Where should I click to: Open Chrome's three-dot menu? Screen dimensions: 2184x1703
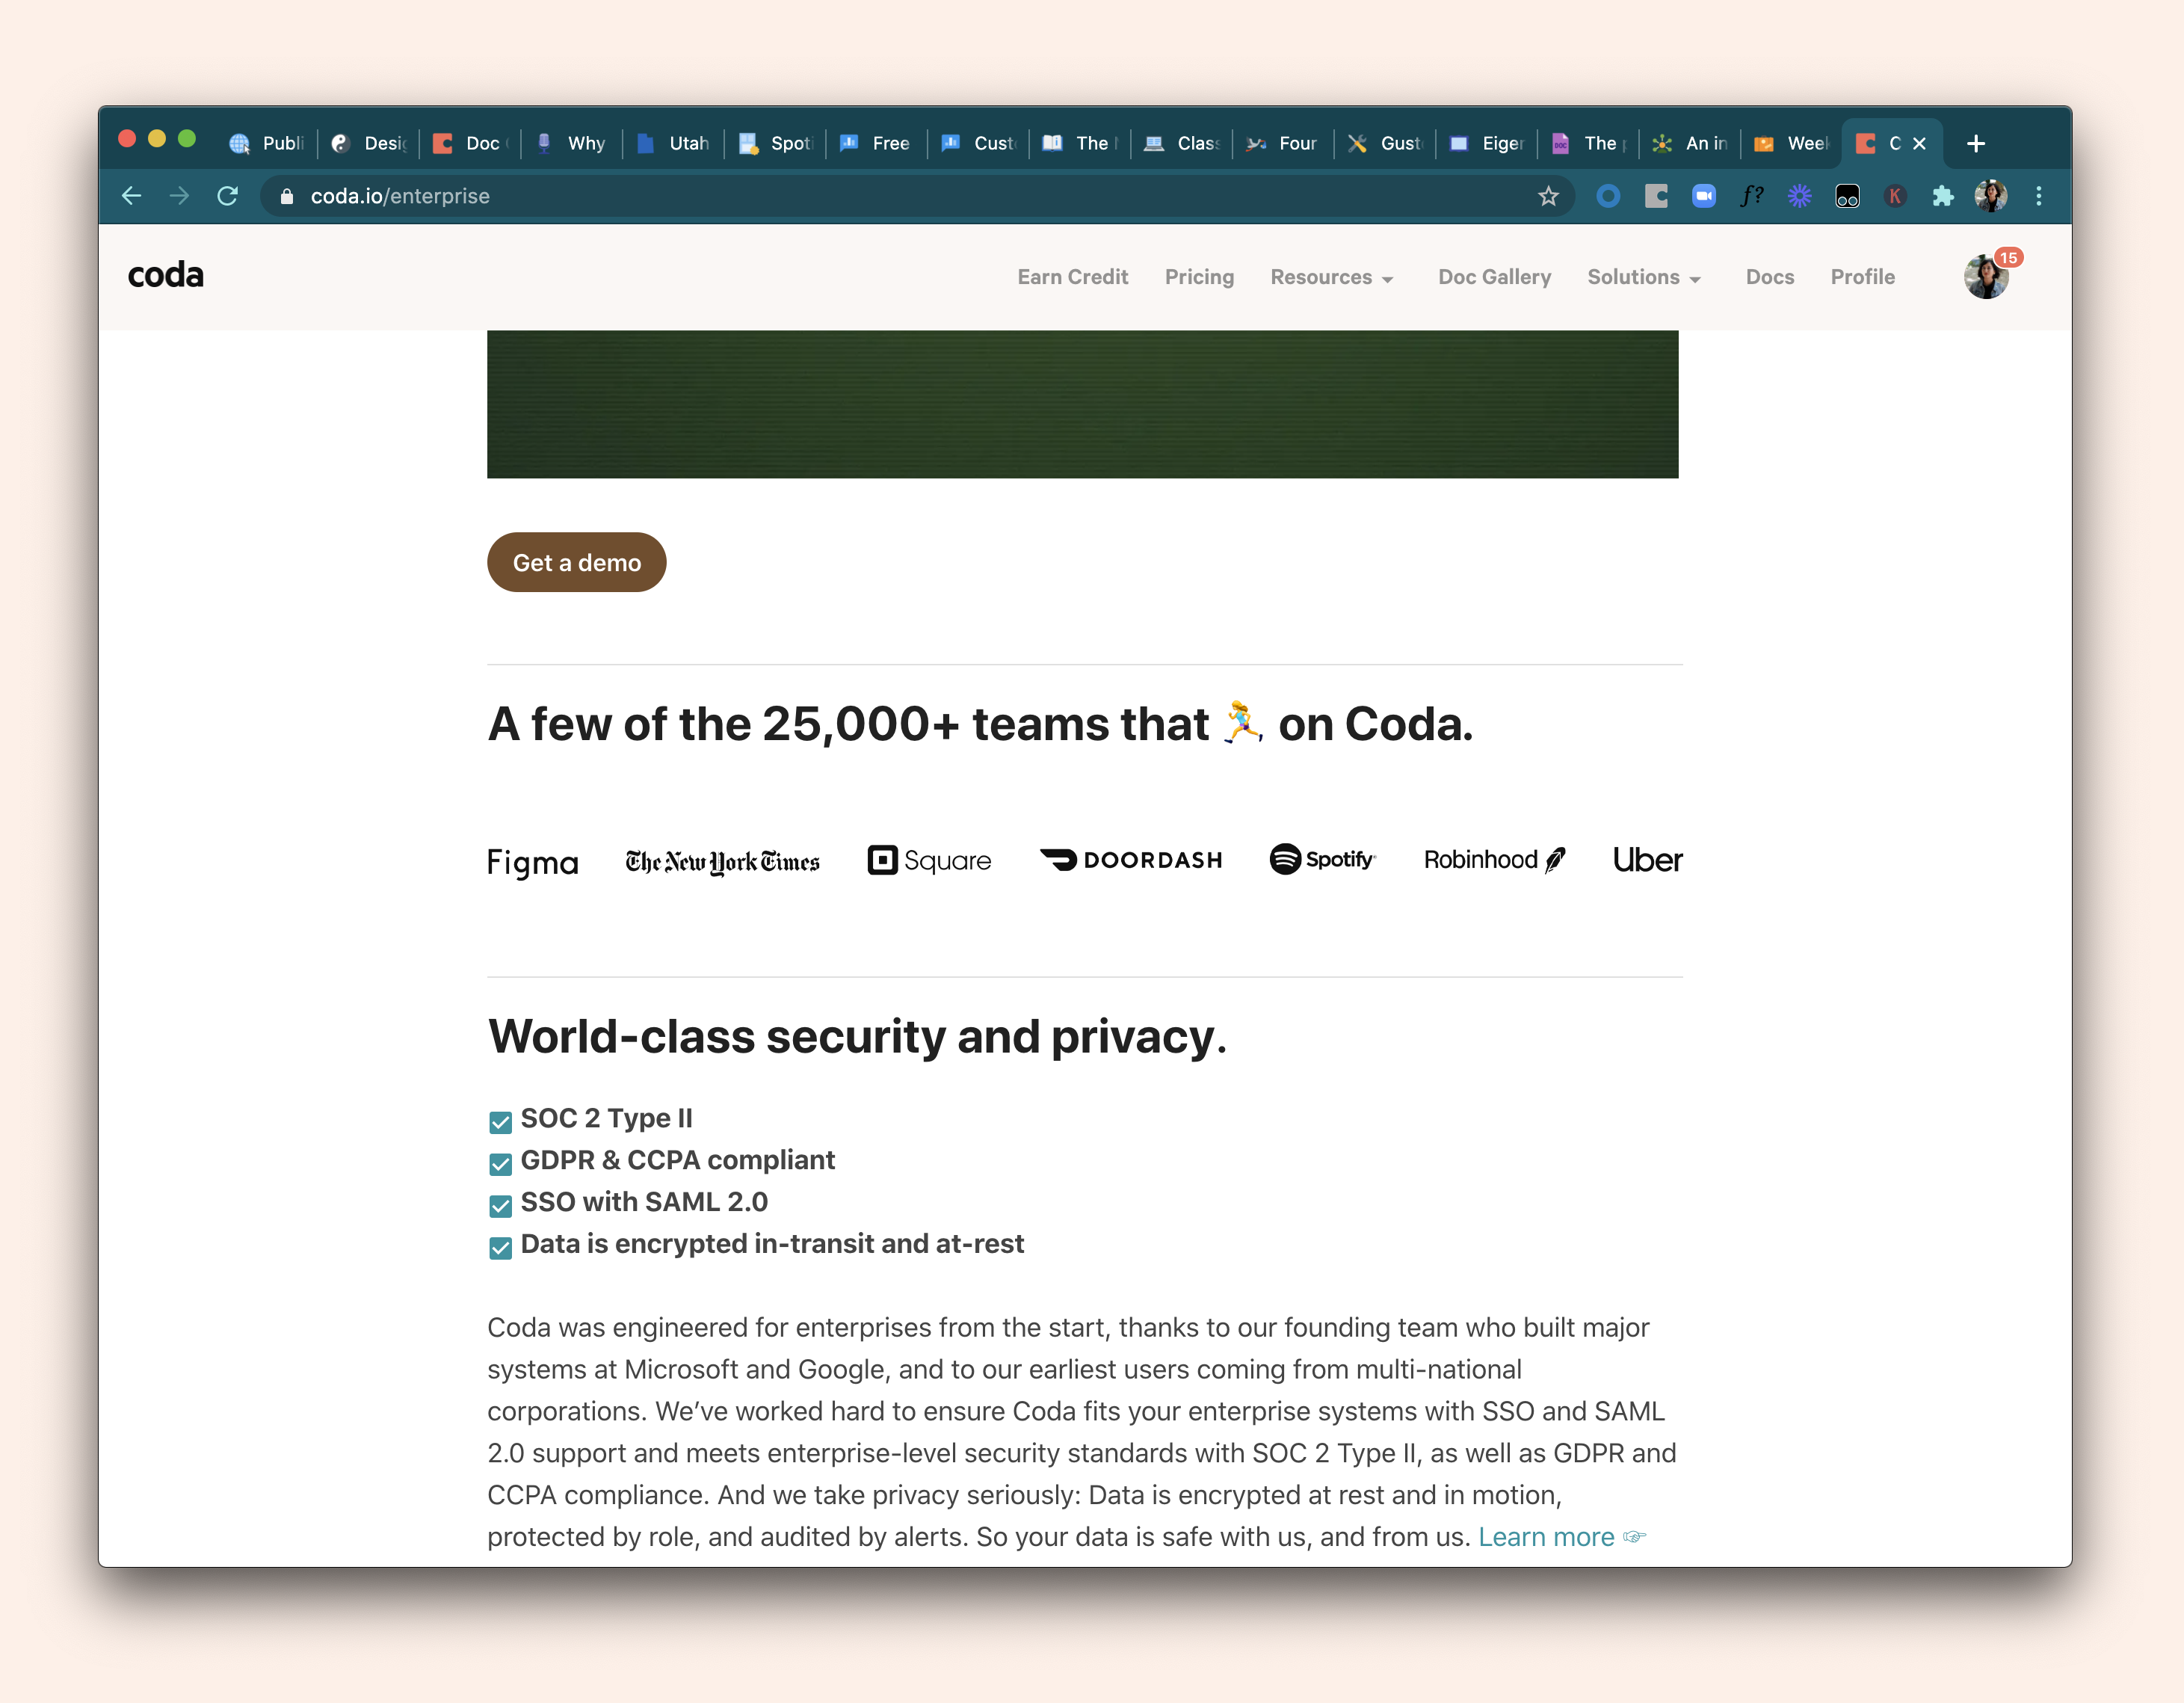pos(2038,196)
